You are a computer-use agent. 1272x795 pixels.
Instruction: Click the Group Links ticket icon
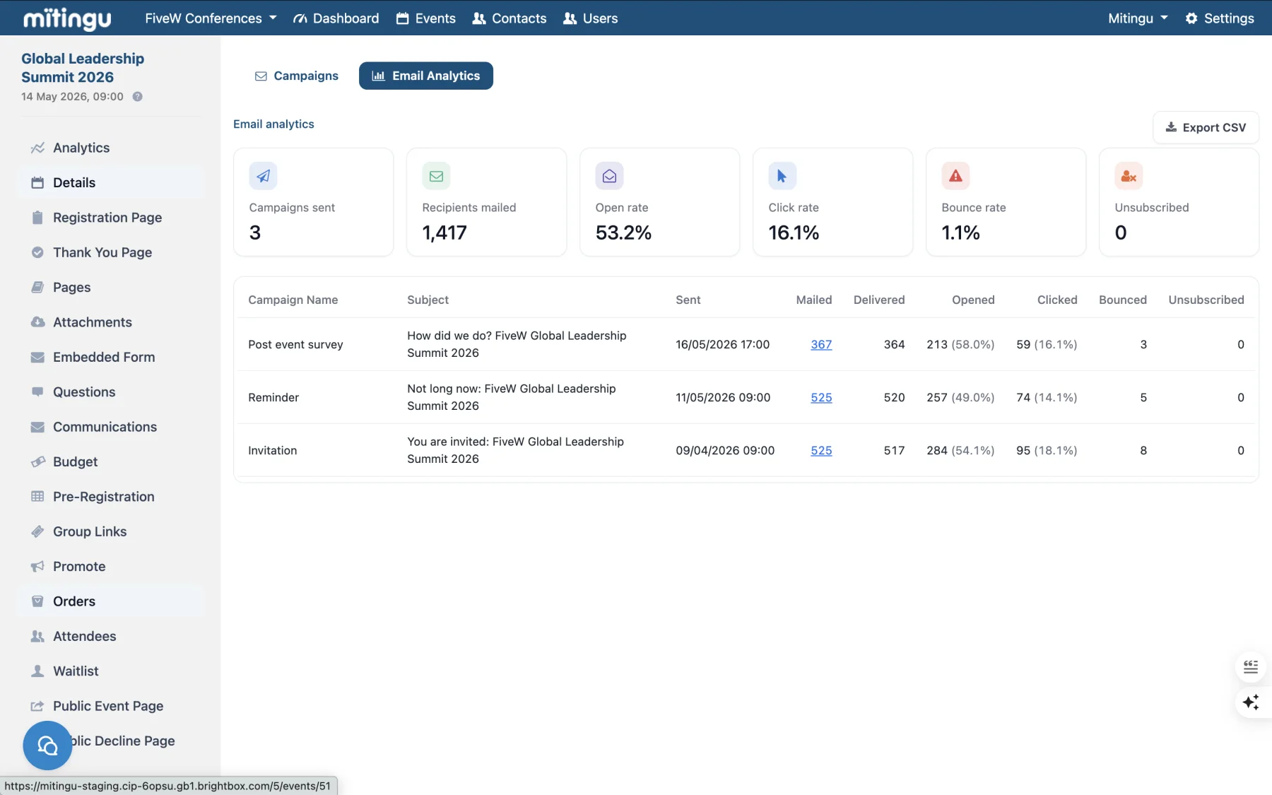37,531
